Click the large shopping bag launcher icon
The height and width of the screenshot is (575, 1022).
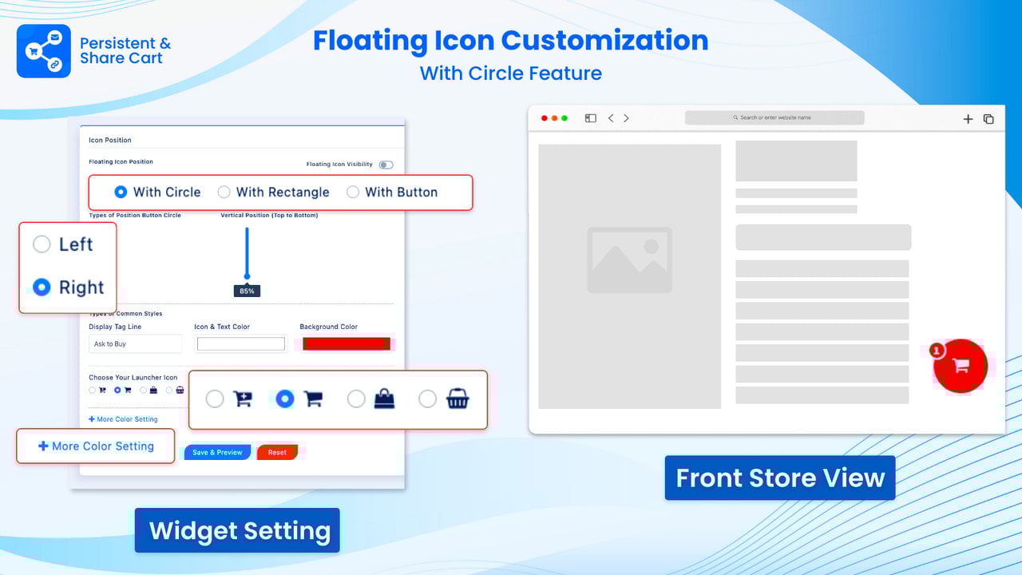click(x=385, y=399)
